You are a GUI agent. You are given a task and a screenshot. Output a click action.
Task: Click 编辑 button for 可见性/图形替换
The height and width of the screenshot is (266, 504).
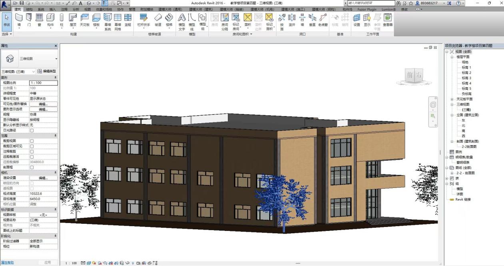[x=43, y=104]
